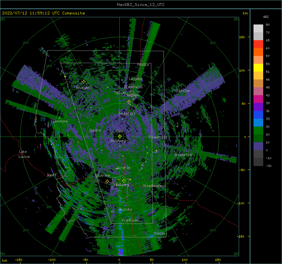
Task: Select the light gray 80–70 dBZ swatch
Action: coord(258,29)
